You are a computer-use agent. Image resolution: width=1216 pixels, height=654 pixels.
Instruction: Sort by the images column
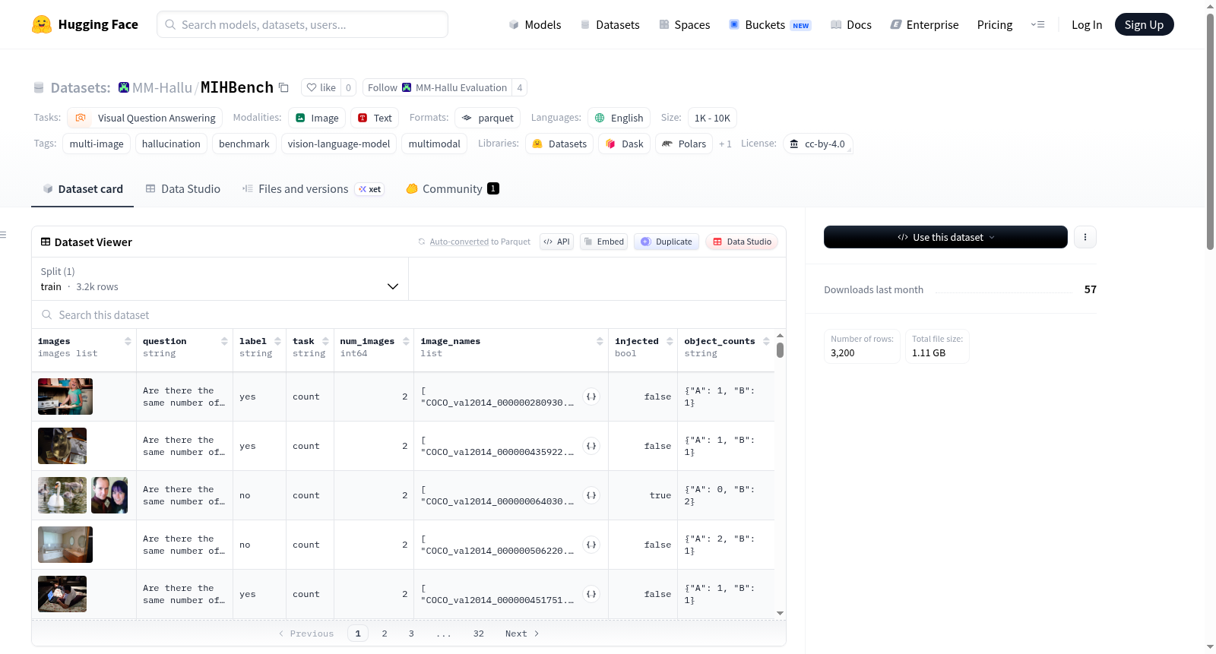128,341
